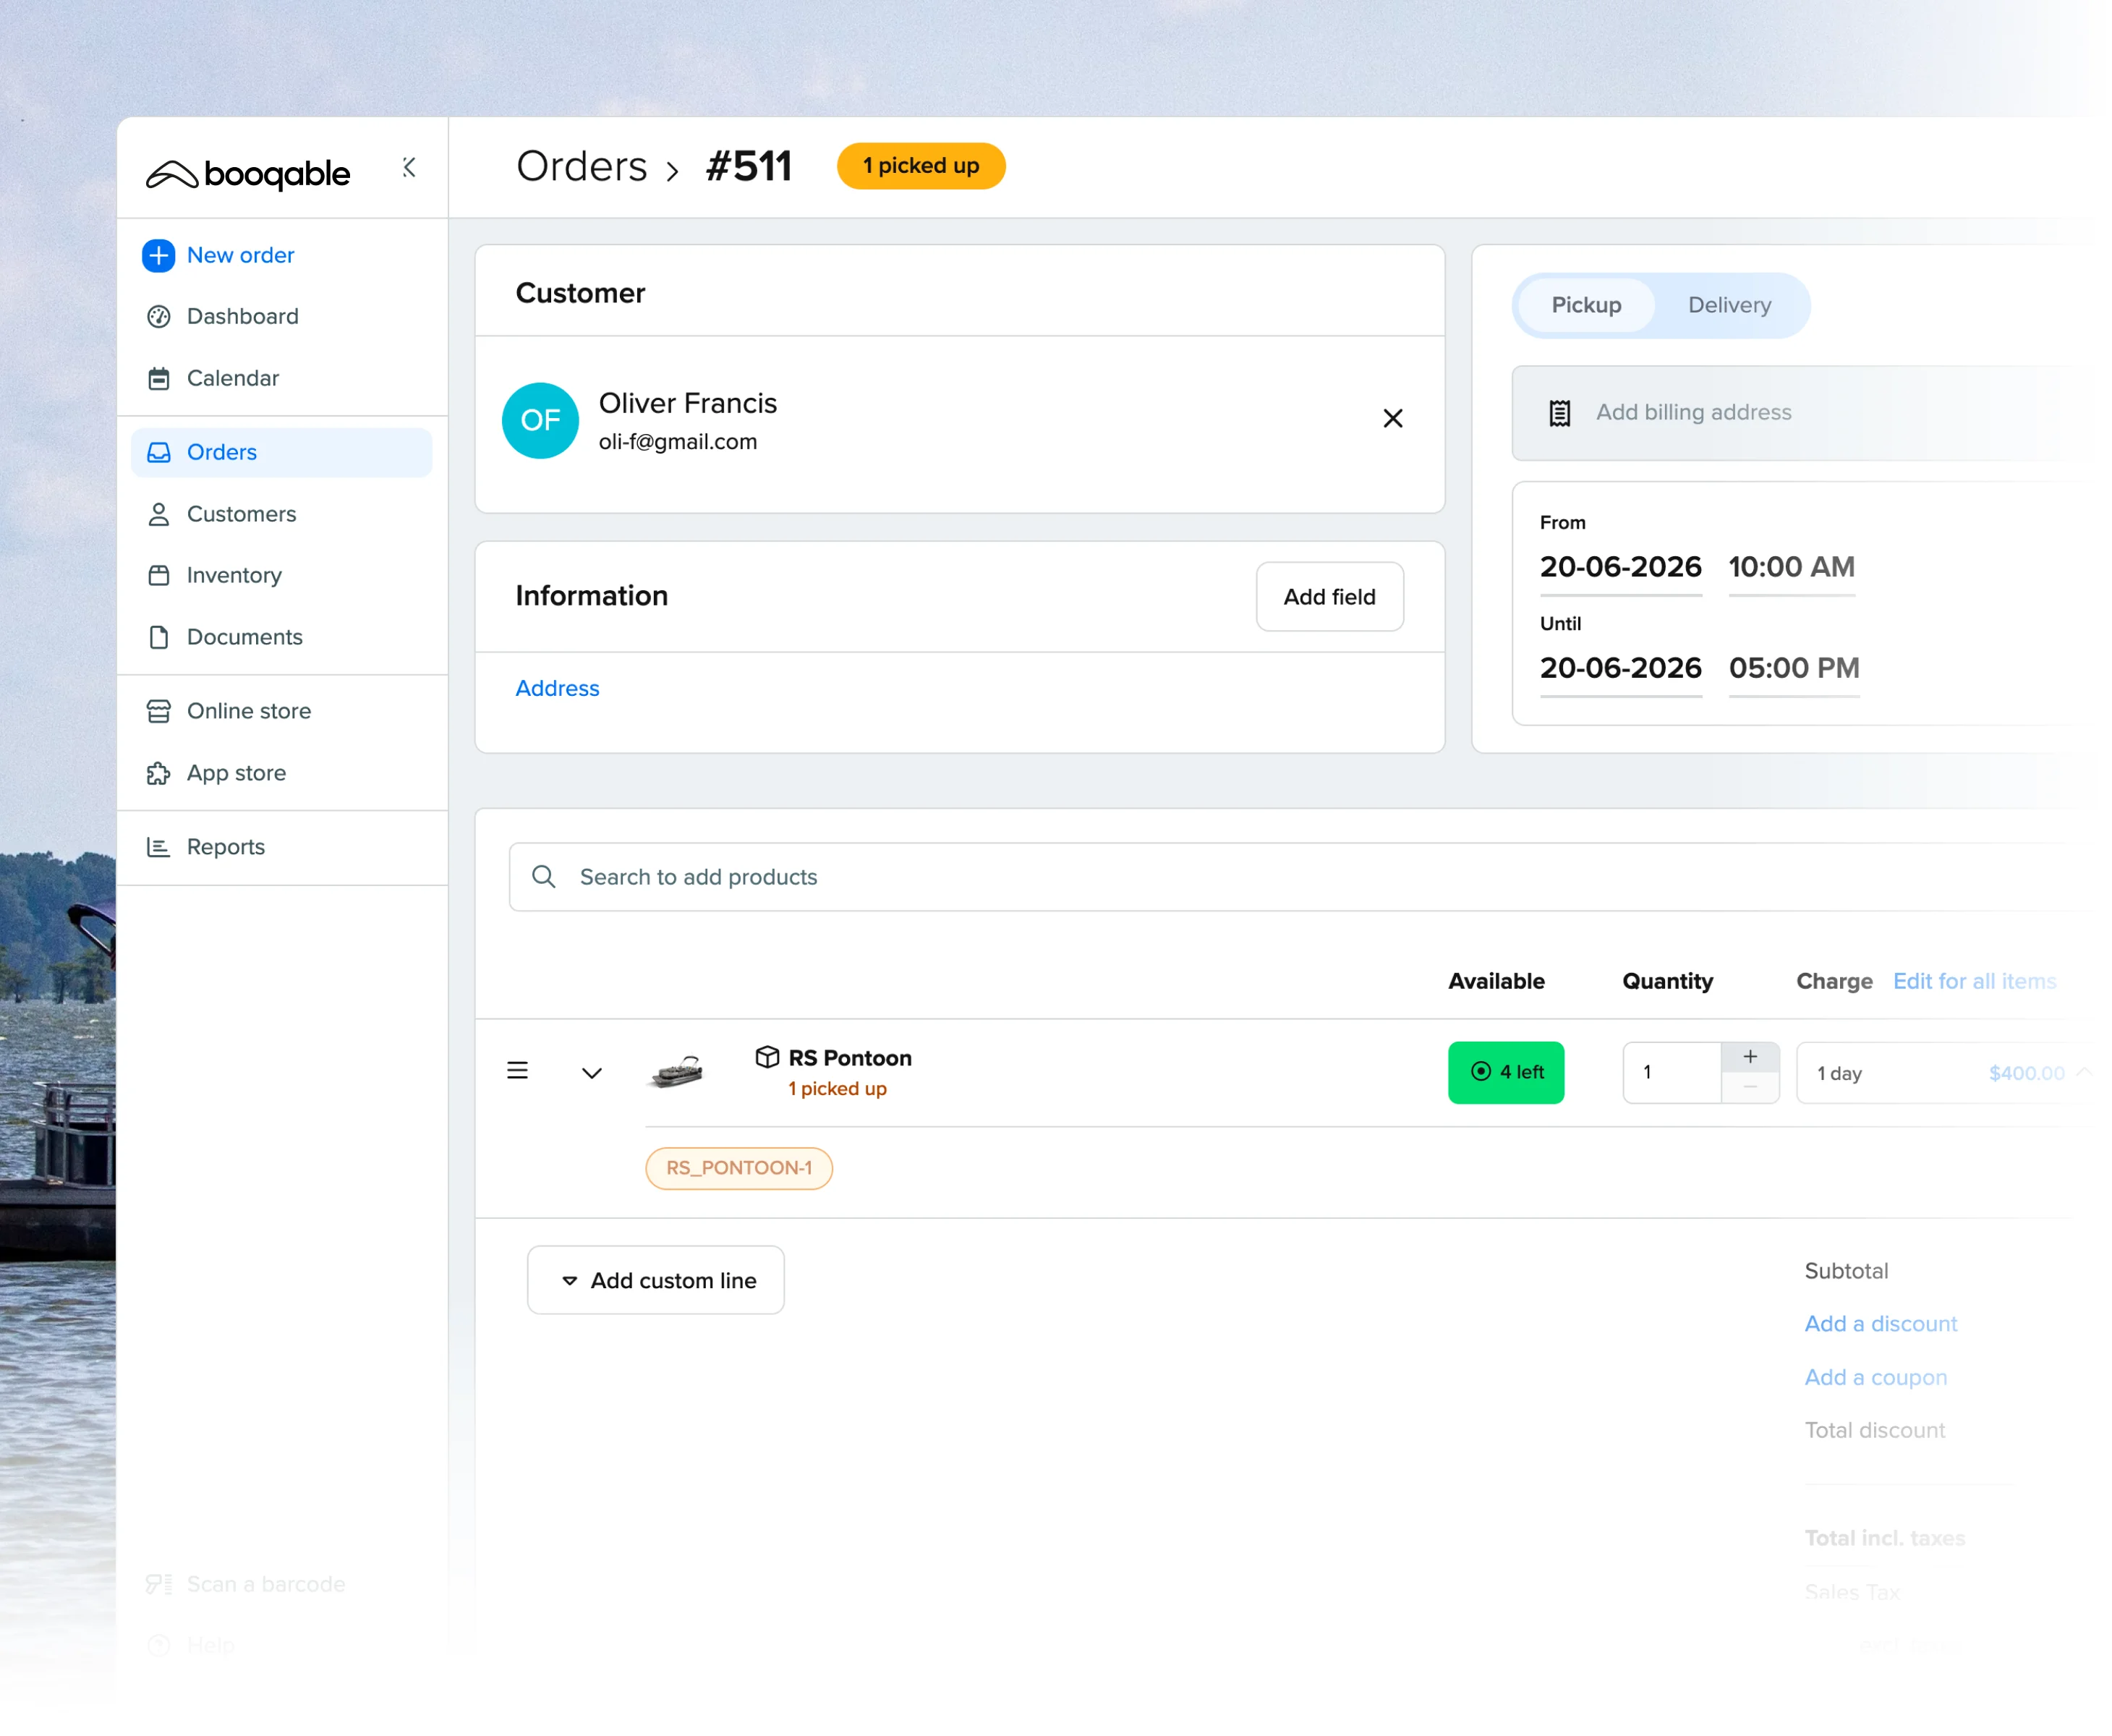The image size is (2112, 1736).
Task: Go to Inventory menu item
Action: 234,575
